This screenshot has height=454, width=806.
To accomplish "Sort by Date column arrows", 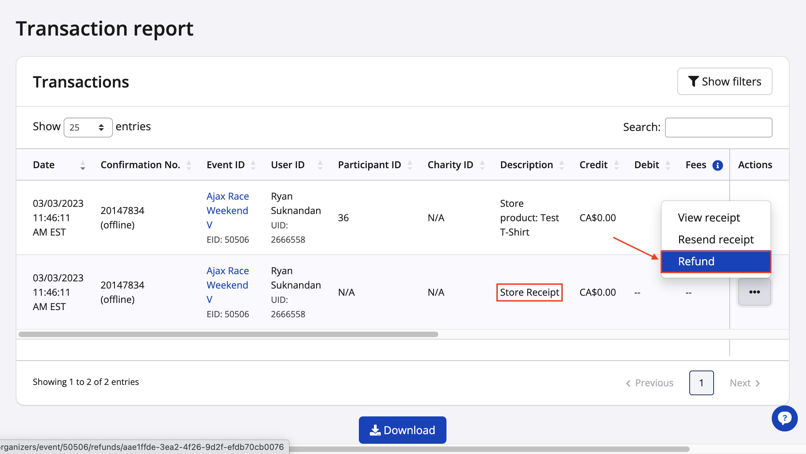I will 82,165.
